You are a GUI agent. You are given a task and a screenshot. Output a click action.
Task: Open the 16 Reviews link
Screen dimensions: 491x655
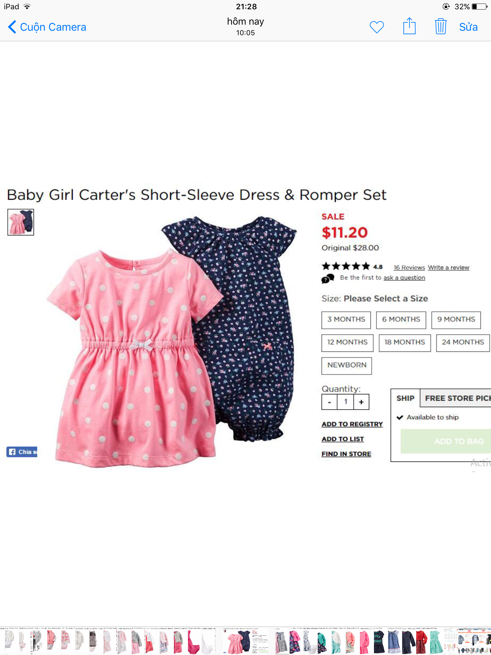(x=409, y=267)
